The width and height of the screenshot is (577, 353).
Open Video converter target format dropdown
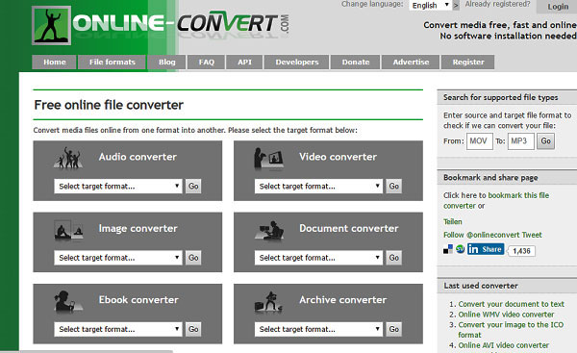[318, 187]
